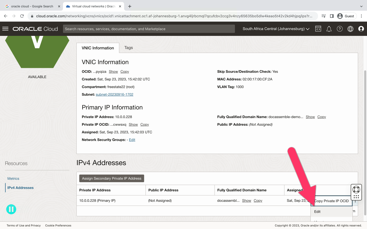Viewport: 367px width, 229px height.
Task: Open the South Africa Central region dropdown
Action: pyautogui.click(x=276, y=29)
